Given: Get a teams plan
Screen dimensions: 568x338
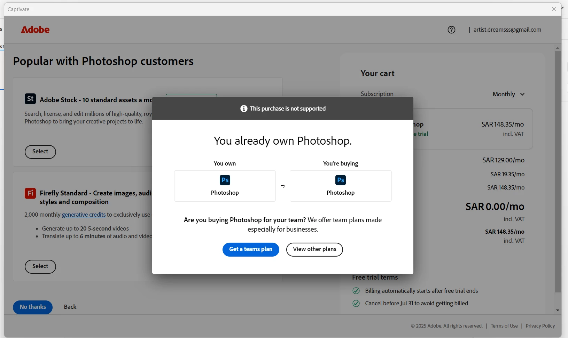Looking at the screenshot, I should (251, 249).
